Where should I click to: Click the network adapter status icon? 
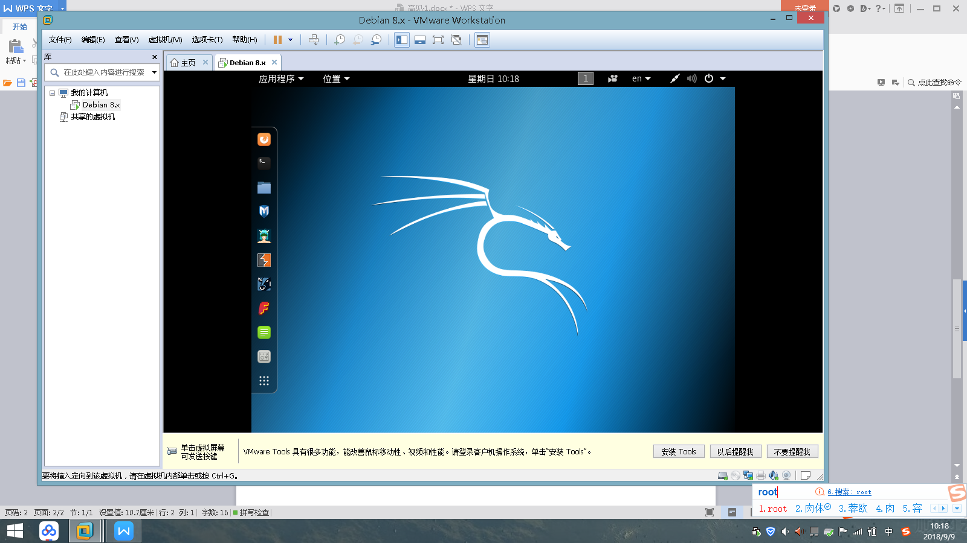click(x=748, y=475)
